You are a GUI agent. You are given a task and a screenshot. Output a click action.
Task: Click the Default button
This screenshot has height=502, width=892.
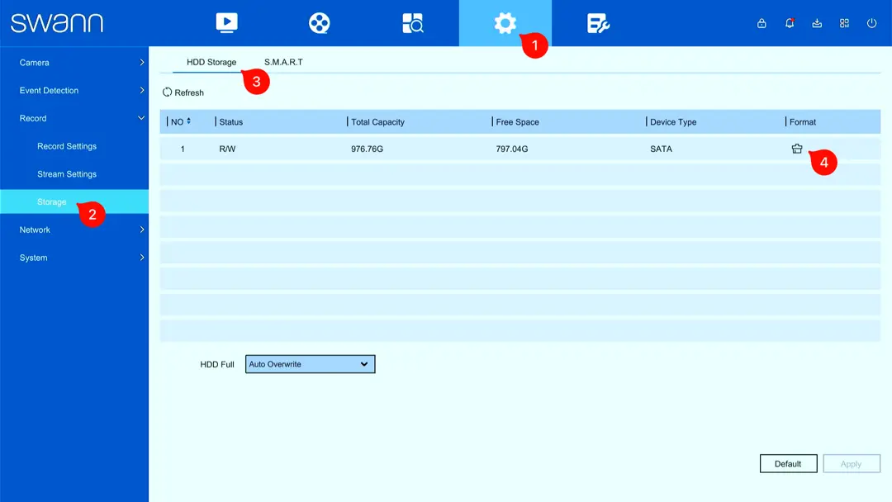tap(789, 463)
